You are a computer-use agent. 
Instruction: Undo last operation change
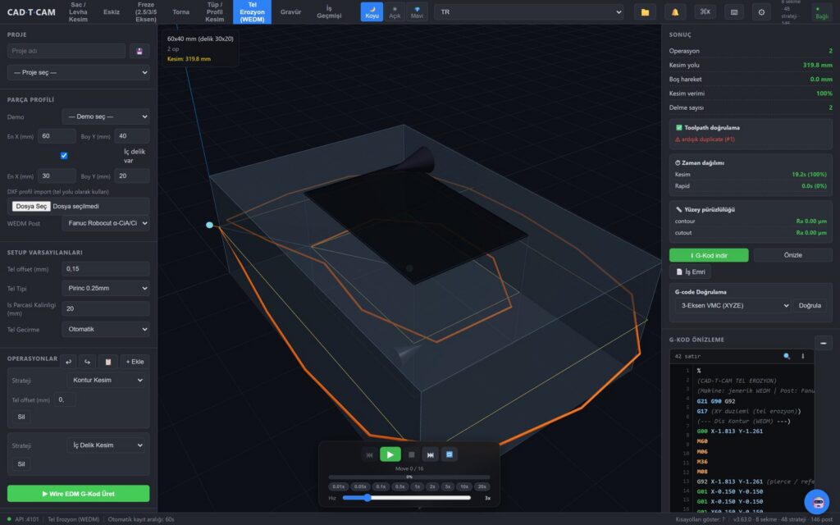coord(68,362)
